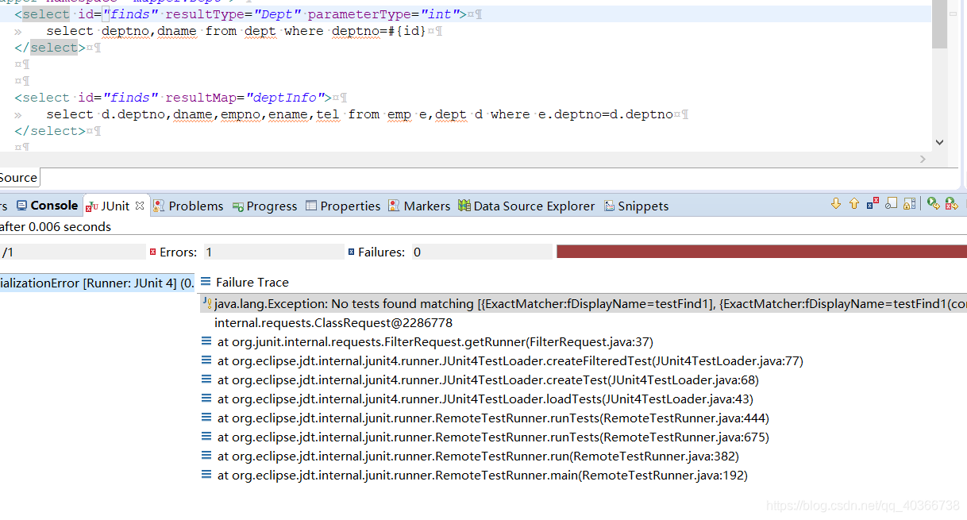Toggle show failures only filter
The image size is (967, 520).
[x=873, y=204]
